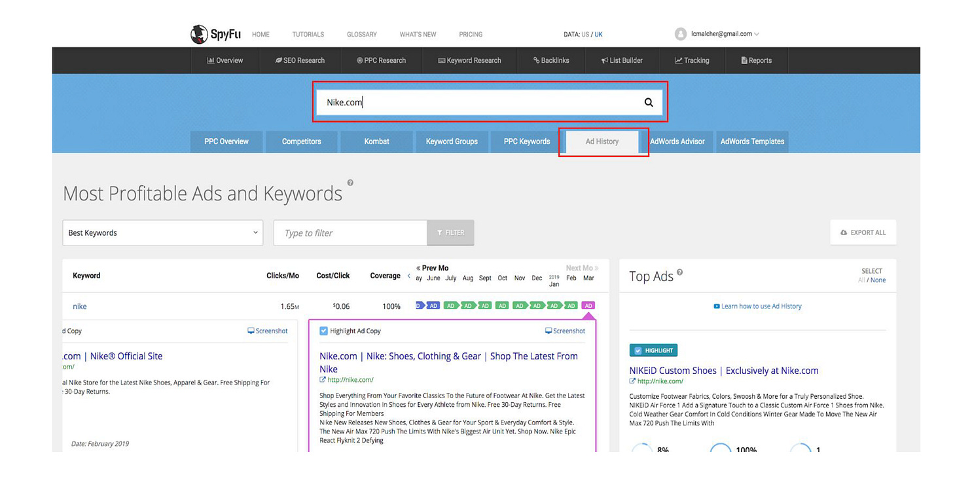The height and width of the screenshot is (482, 953).
Task: Click the green AD marker under October
Action: coord(502,306)
